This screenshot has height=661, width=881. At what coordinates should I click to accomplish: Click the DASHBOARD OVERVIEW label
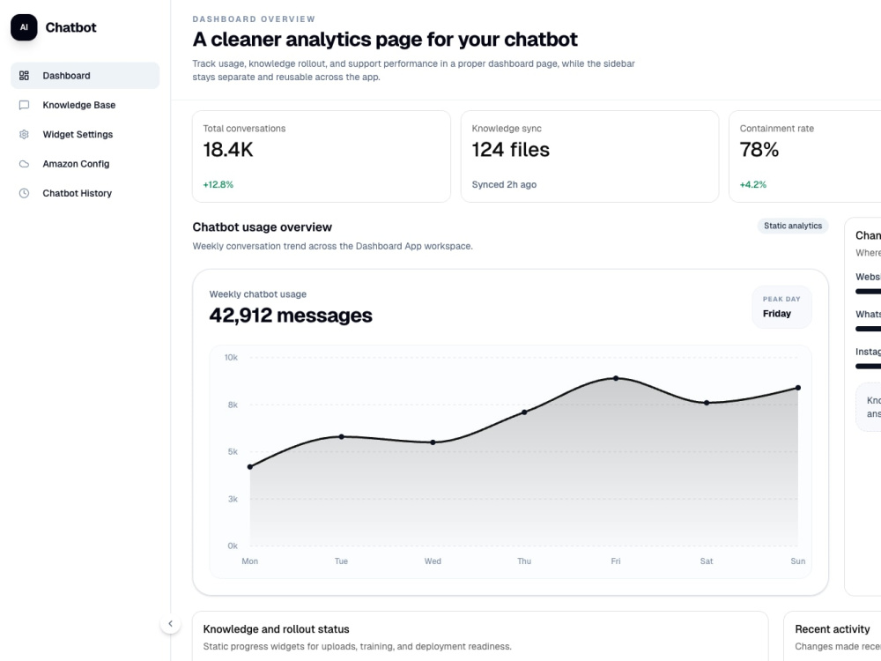coord(254,19)
